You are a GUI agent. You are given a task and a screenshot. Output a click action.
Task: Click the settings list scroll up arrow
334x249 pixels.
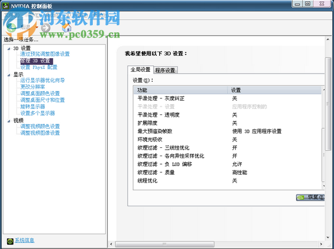324,90
